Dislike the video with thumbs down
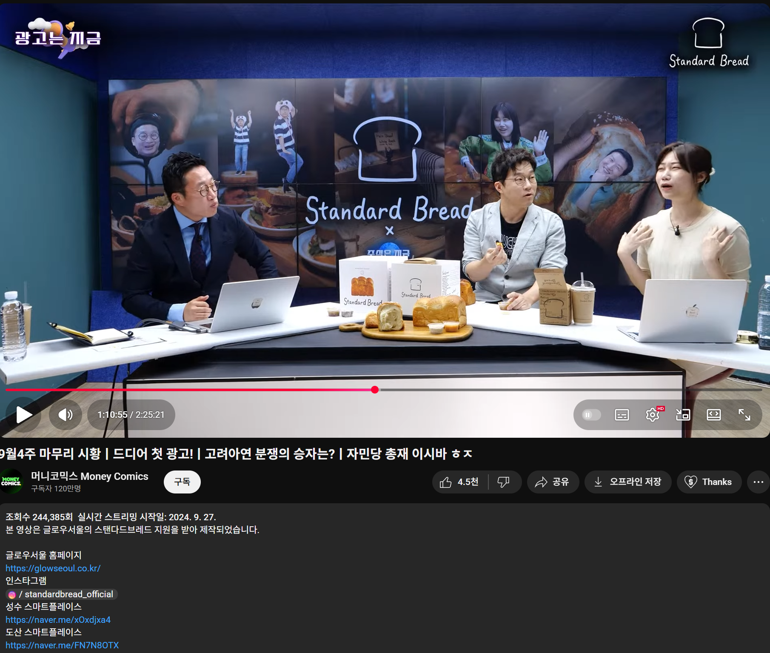Screen dimensions: 770x653 click(504, 482)
